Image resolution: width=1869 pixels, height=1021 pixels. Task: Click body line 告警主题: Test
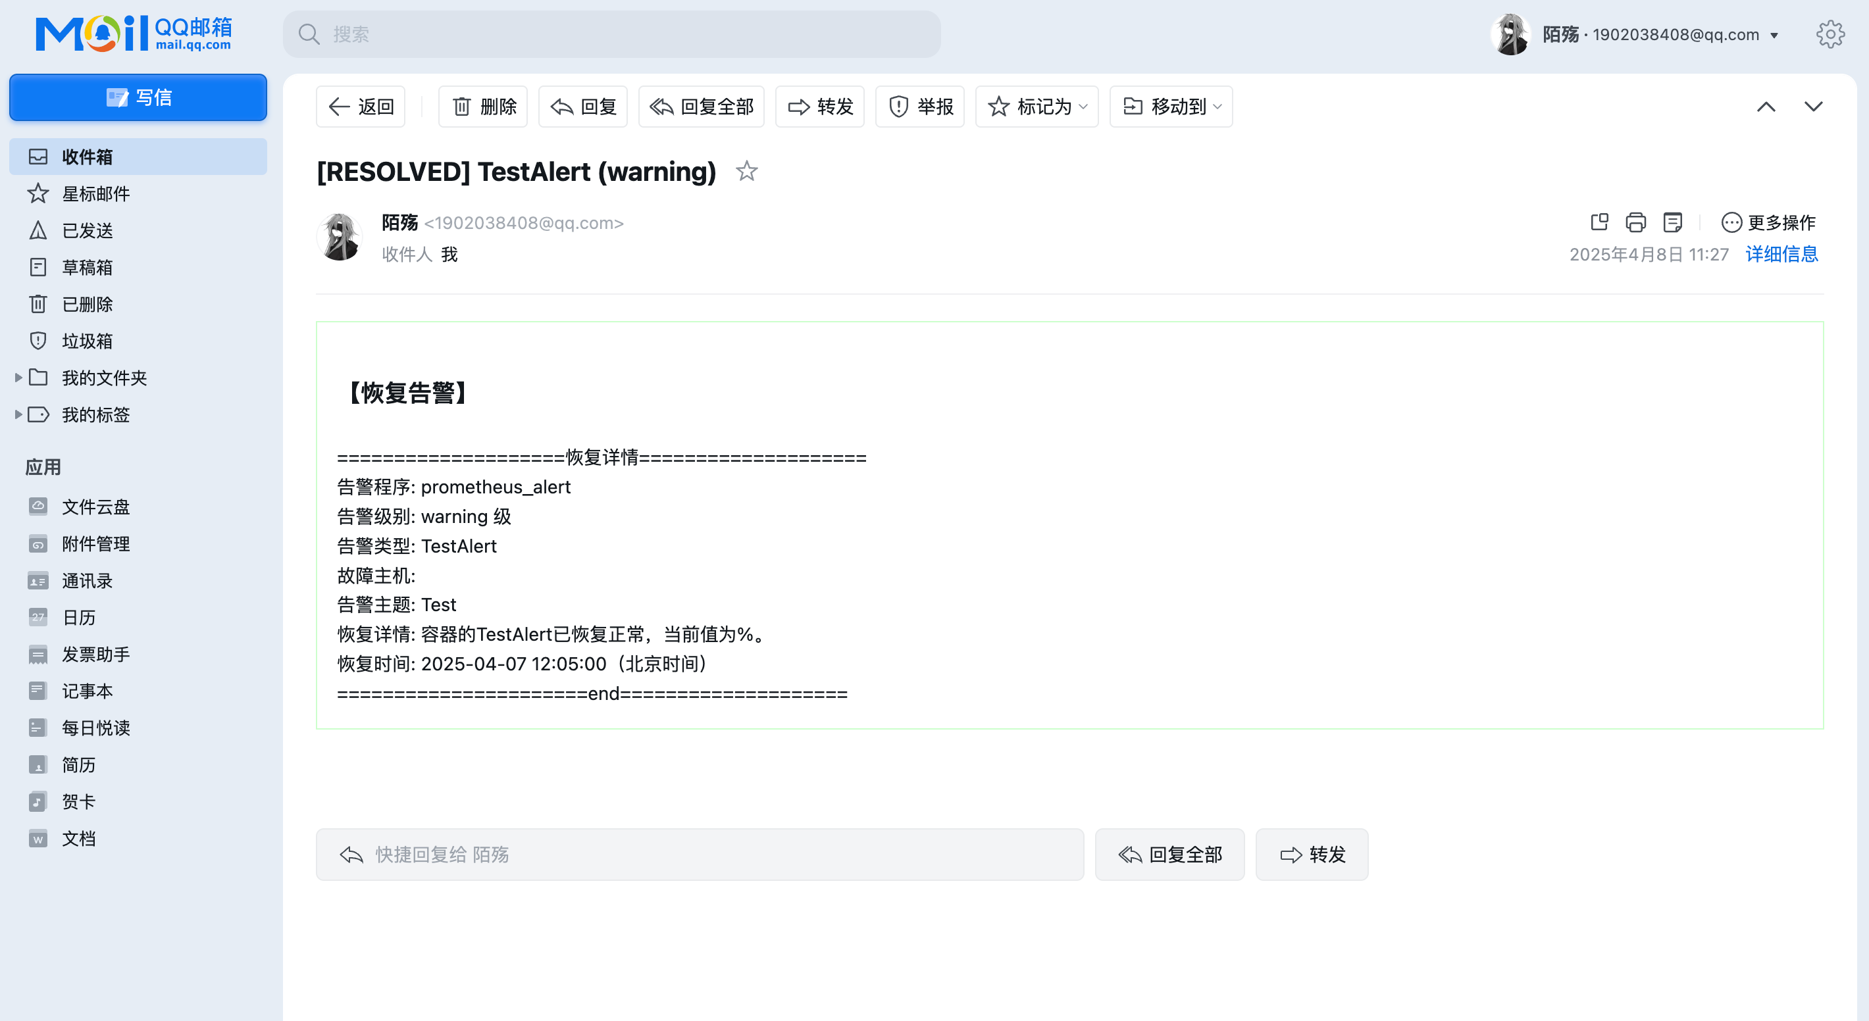[396, 605]
